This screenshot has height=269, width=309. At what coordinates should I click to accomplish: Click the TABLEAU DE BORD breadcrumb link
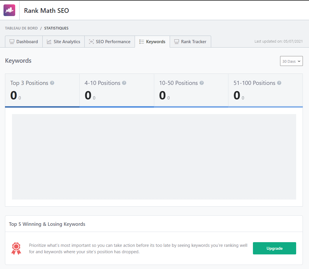[21, 28]
